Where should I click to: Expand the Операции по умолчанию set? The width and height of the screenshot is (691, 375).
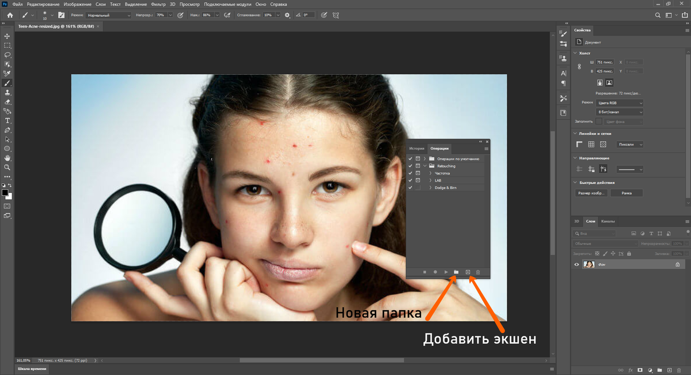point(424,158)
